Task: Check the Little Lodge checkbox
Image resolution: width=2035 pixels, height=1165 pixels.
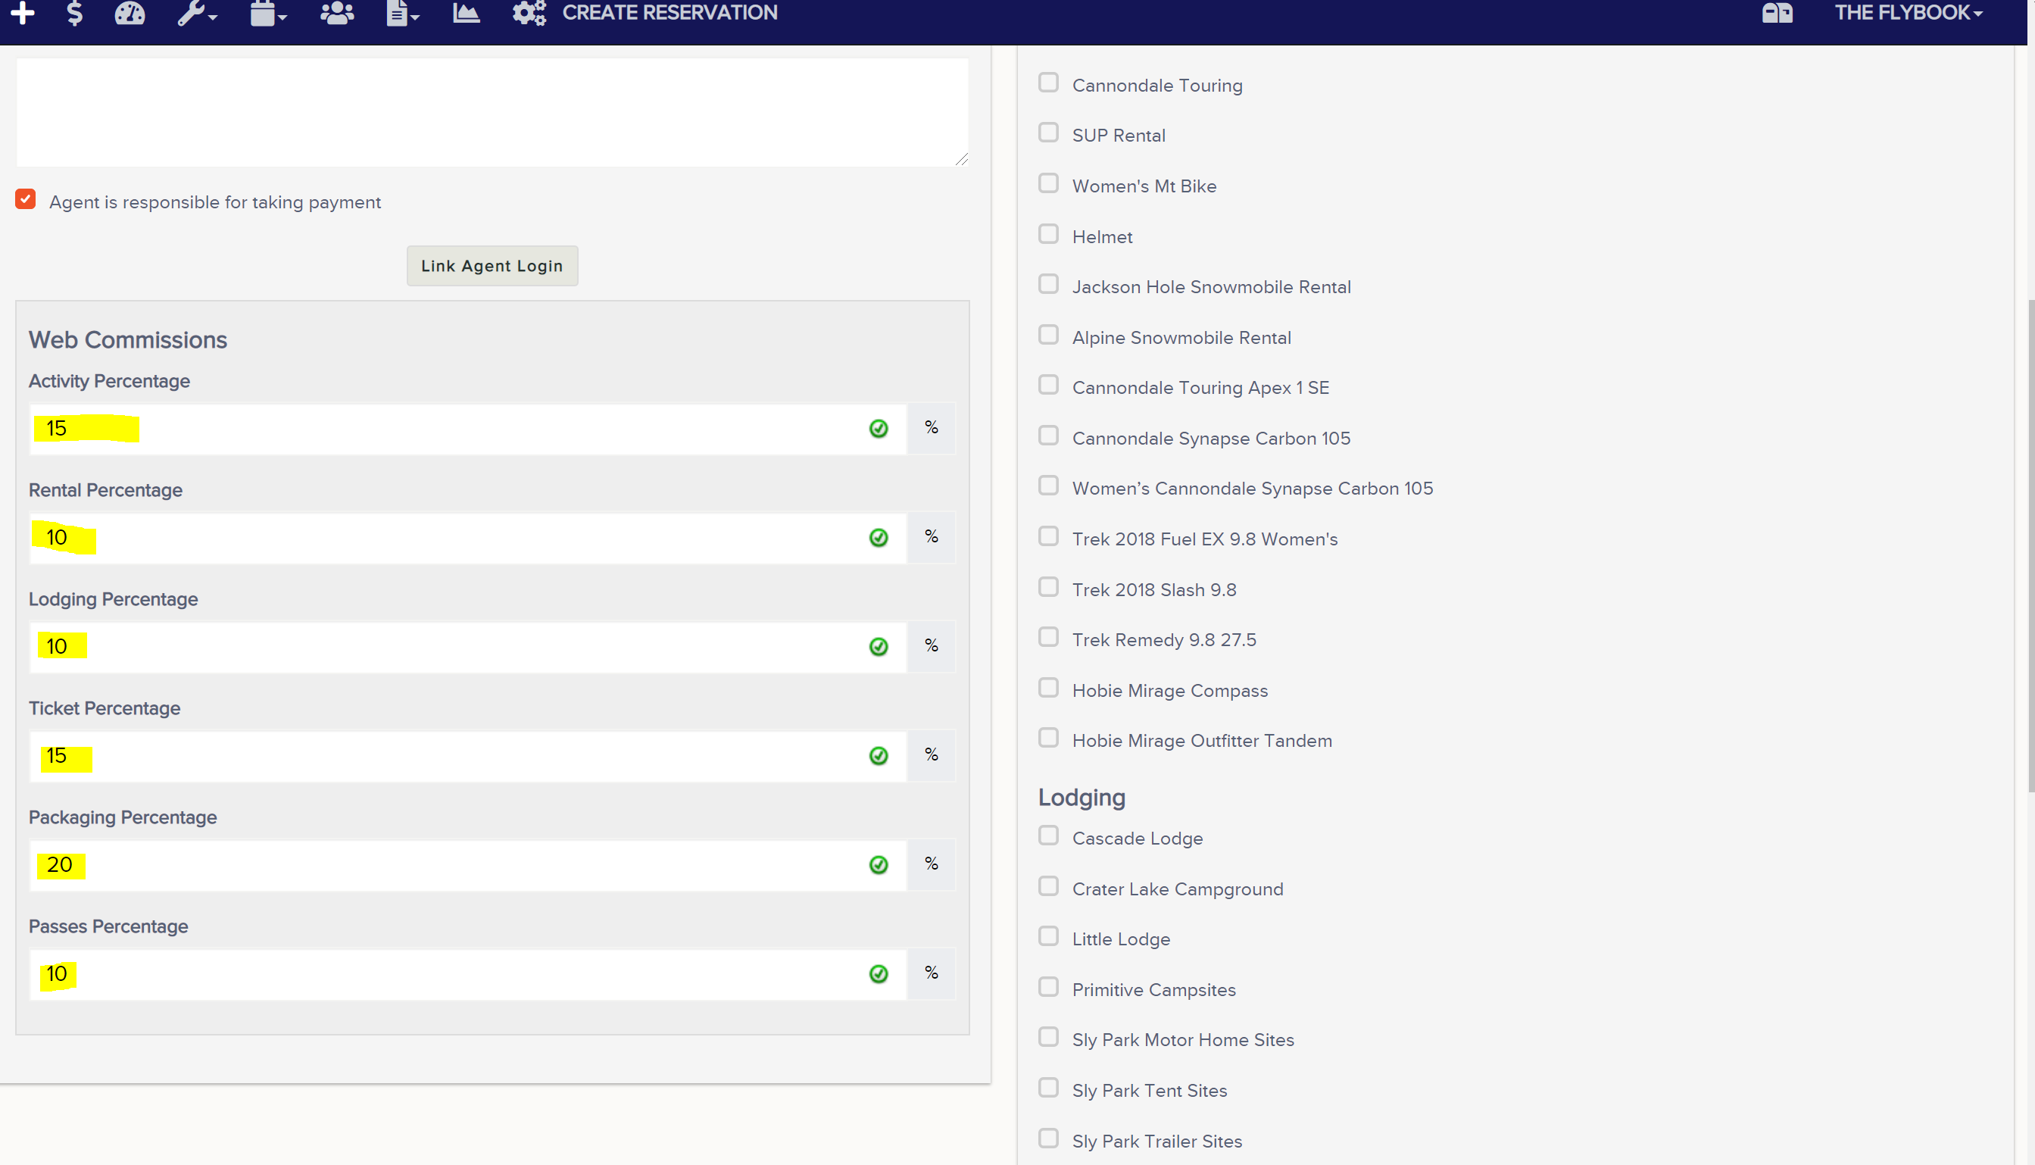Action: (x=1048, y=936)
